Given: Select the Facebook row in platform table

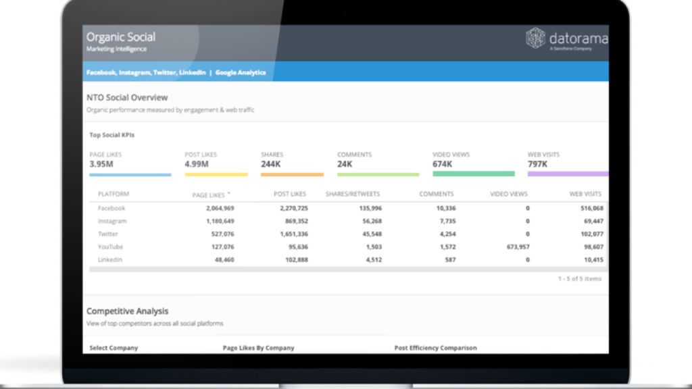Looking at the screenshot, I should pos(112,209).
